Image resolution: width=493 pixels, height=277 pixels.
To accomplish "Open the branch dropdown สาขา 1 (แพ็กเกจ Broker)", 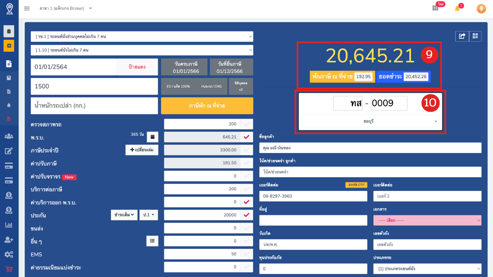I will coord(66,8).
